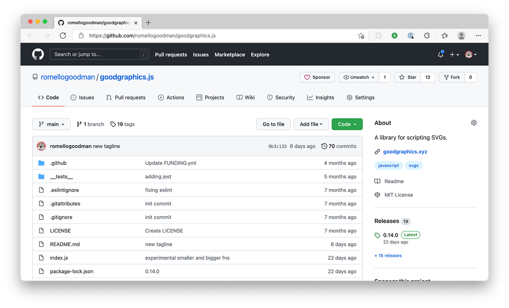Viewport: 509px width, 308px height.
Task: Open the Update FUNDING.yml commit message
Action: 171,163
